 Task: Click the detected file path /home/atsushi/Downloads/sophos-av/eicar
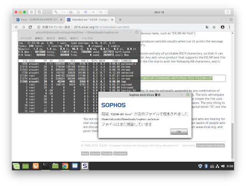130,119
